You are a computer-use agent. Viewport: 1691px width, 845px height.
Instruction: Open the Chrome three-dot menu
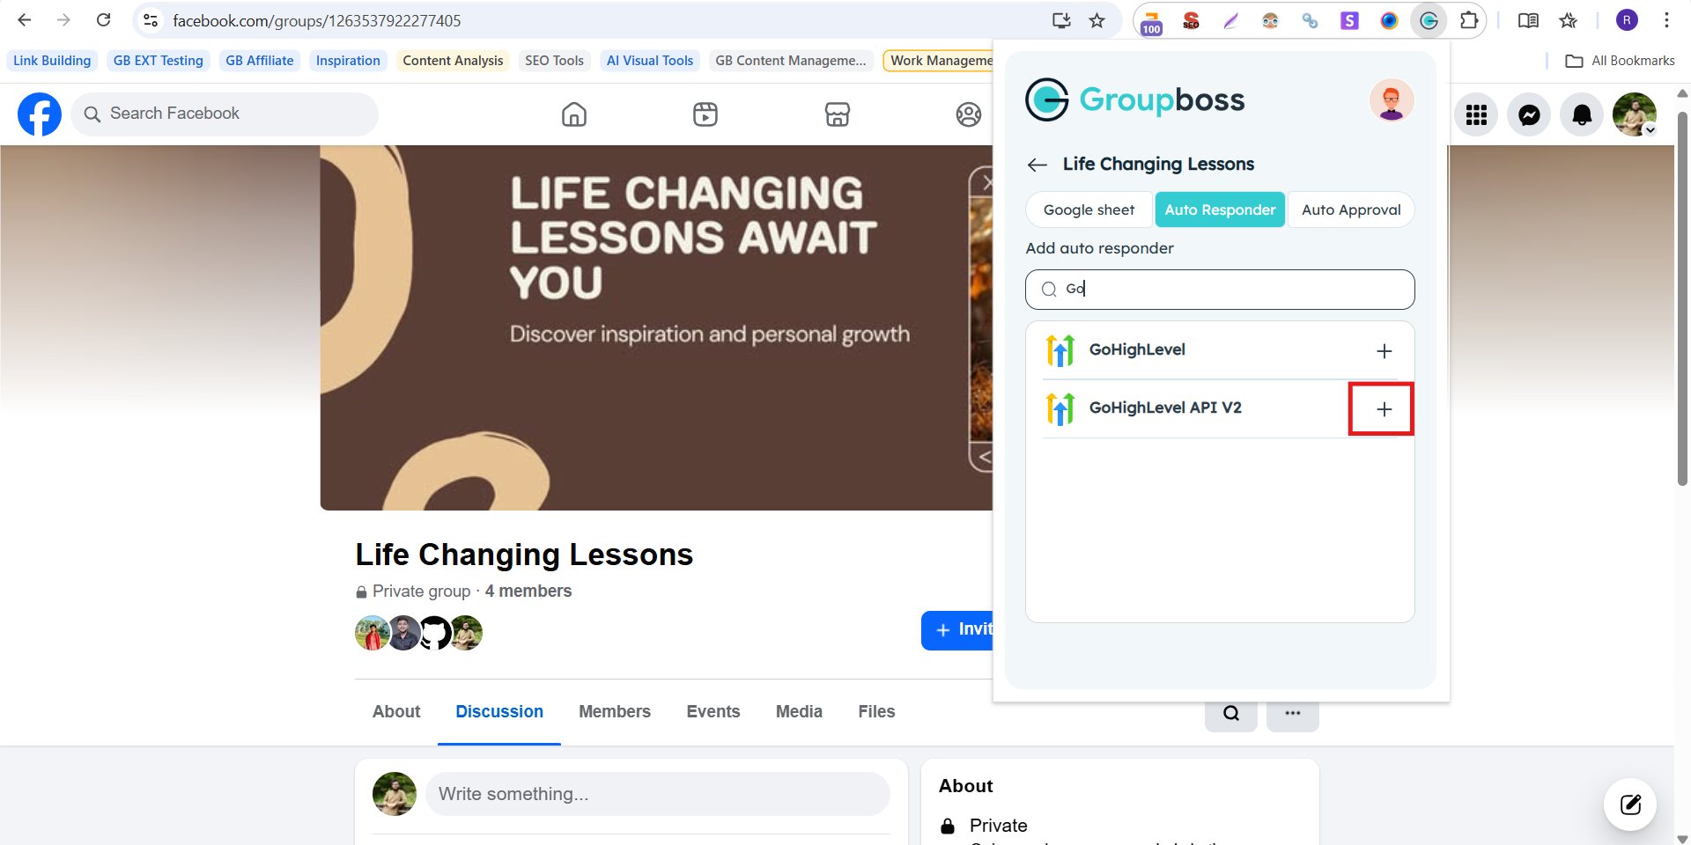pos(1666,21)
